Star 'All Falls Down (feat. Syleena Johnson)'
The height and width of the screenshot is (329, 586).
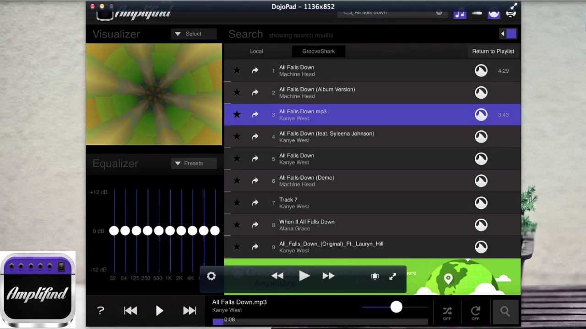[237, 137]
